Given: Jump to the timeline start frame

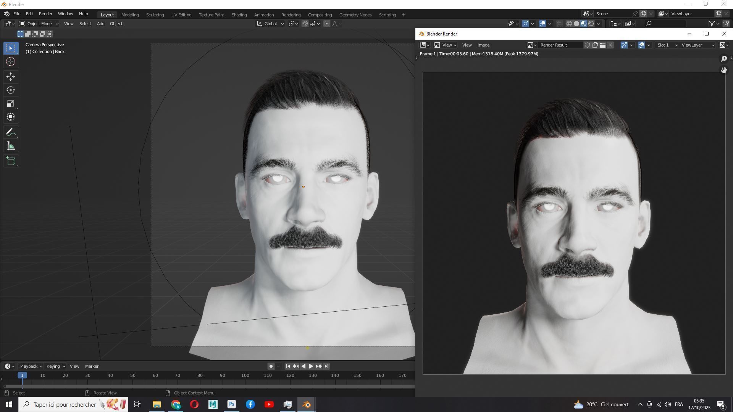Looking at the screenshot, I should point(288,366).
